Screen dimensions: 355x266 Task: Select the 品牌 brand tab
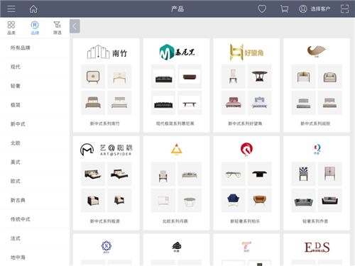click(35, 28)
